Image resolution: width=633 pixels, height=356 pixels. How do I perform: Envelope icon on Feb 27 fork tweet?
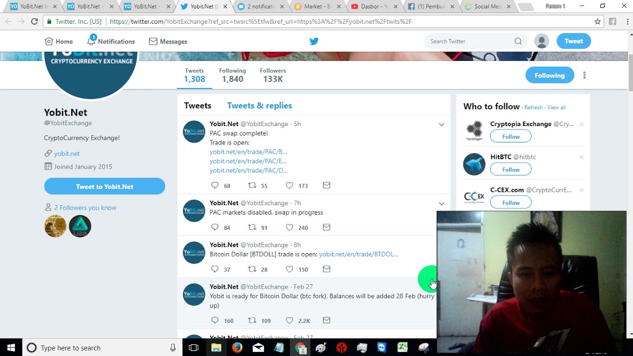click(x=326, y=320)
